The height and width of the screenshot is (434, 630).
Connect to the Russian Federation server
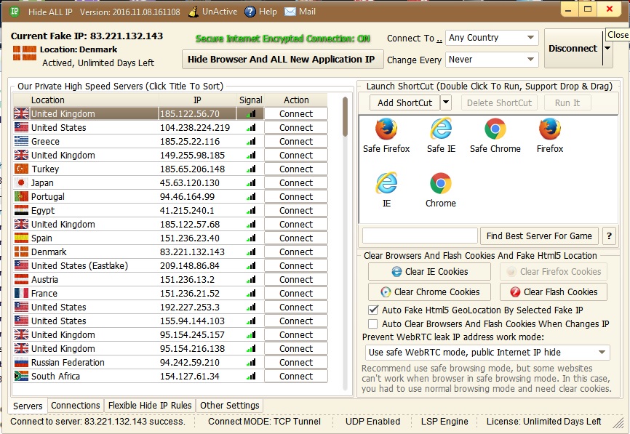pos(296,362)
